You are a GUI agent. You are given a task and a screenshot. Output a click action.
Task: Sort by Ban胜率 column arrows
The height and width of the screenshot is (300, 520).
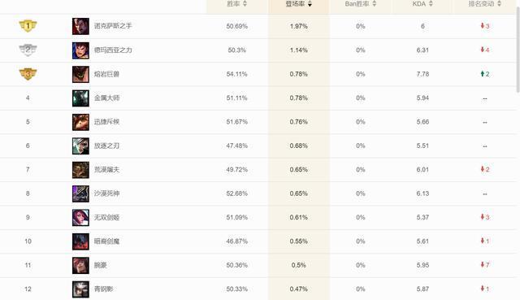[374, 3]
